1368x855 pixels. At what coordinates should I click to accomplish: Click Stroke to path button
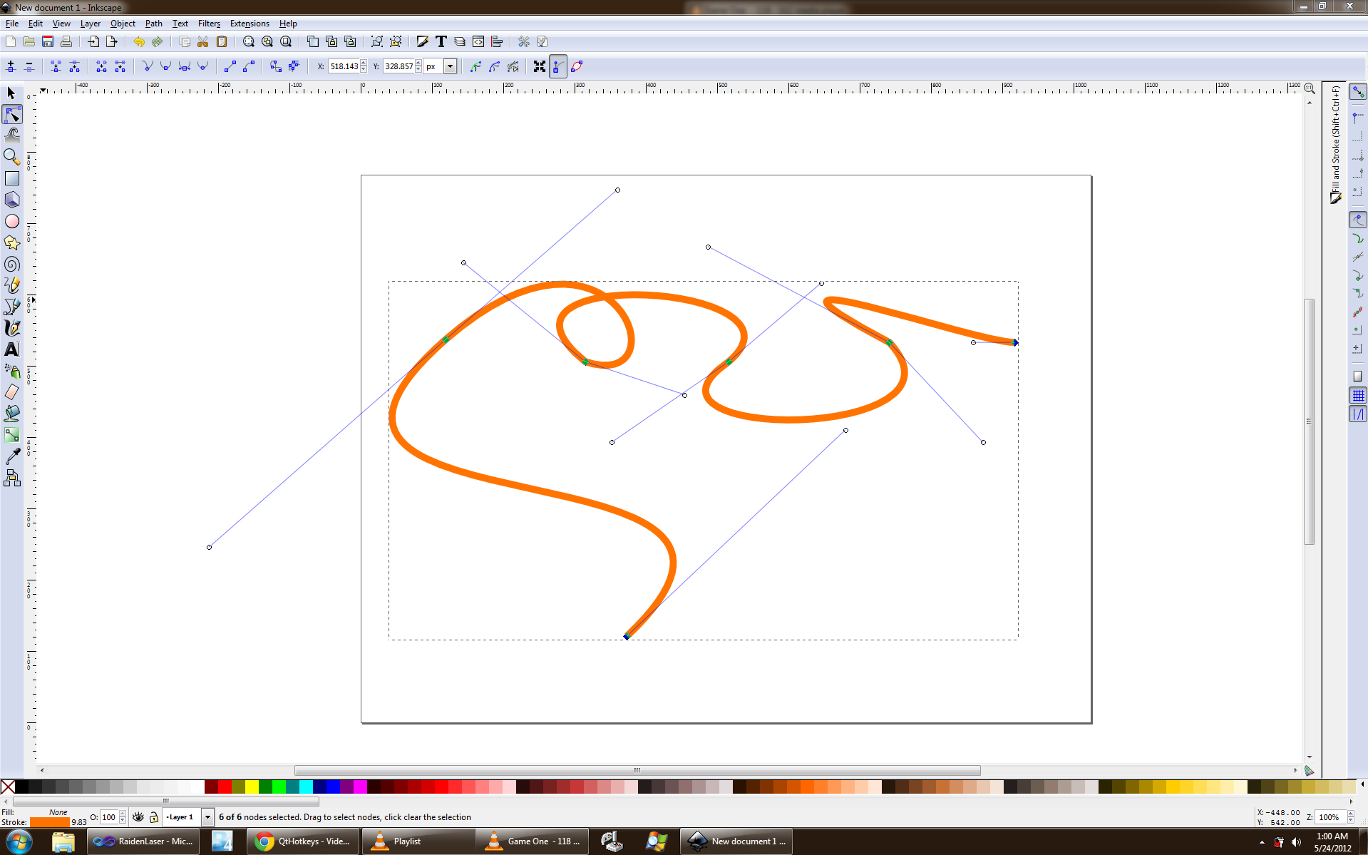(294, 66)
